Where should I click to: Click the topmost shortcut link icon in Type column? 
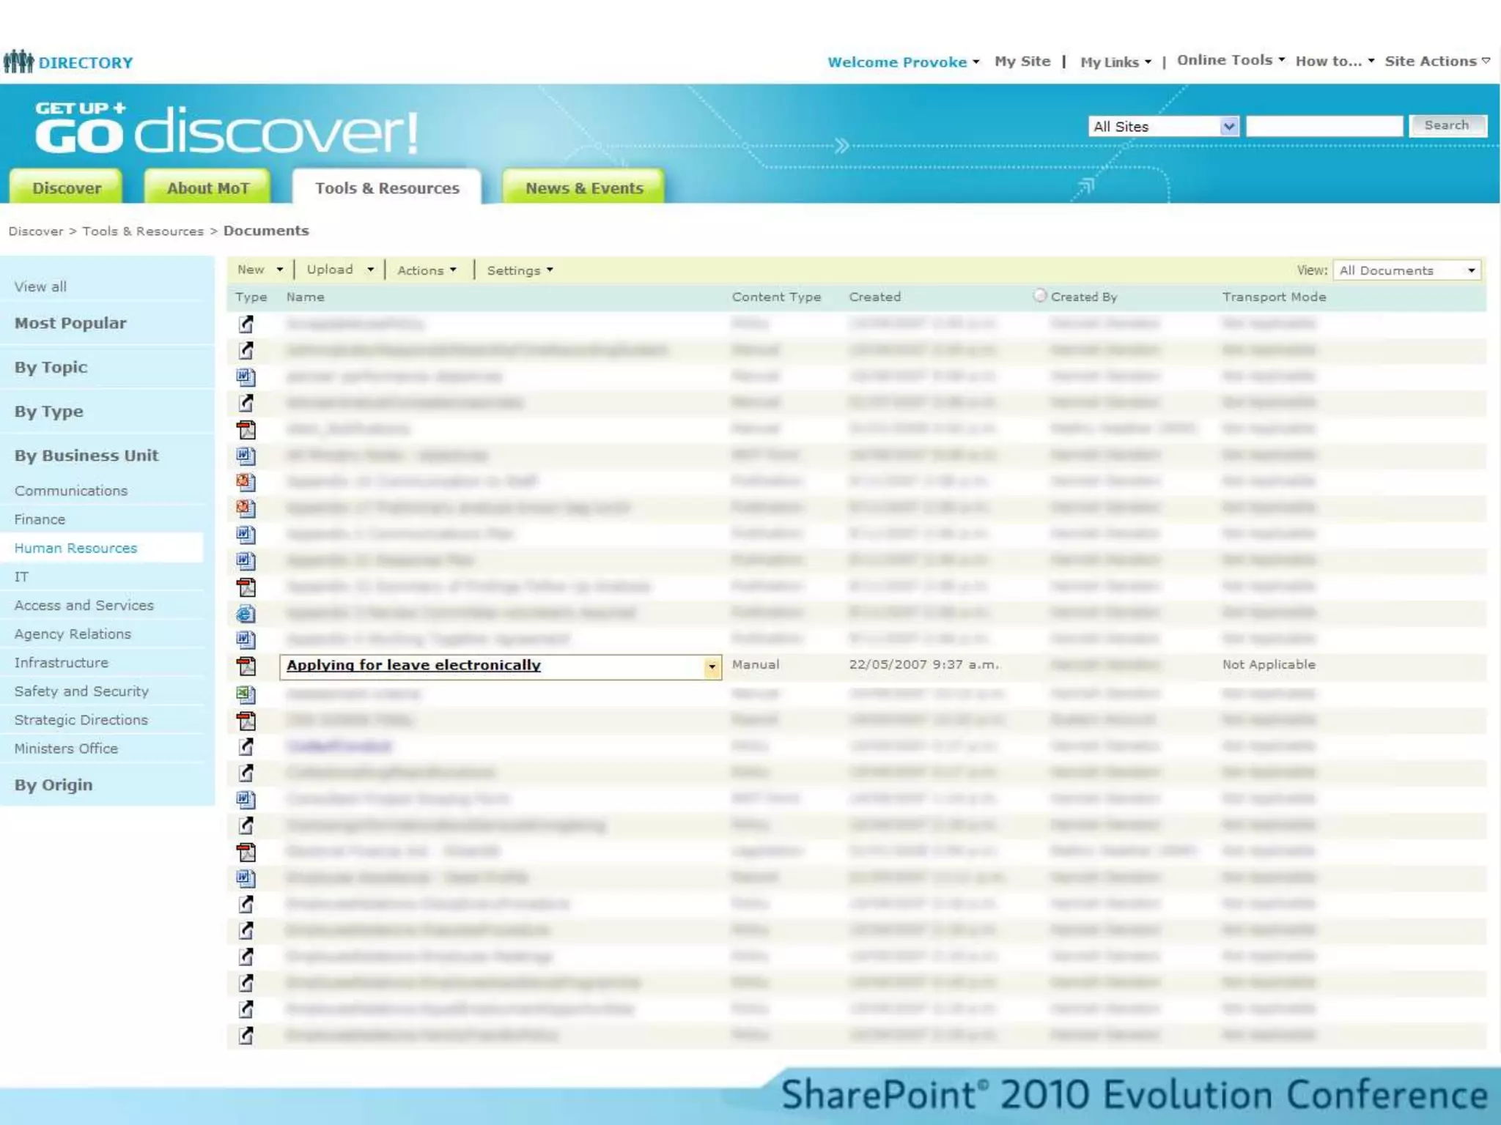[246, 323]
